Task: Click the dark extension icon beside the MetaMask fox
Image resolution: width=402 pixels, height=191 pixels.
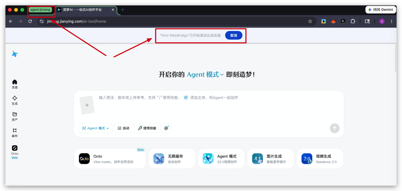Action: coord(343,21)
